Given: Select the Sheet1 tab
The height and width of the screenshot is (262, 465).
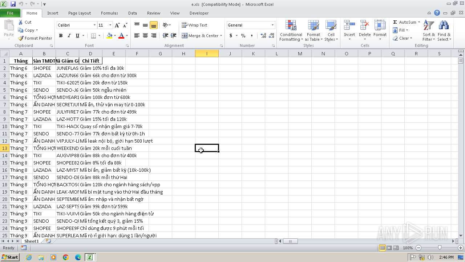Looking at the screenshot, I should (31, 241).
